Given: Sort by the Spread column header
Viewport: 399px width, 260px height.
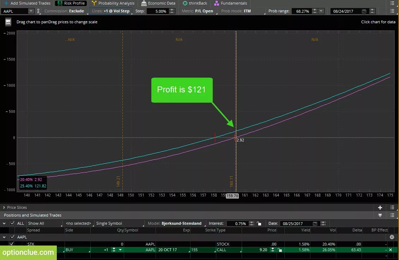Looking at the screenshot, I should point(33,230).
